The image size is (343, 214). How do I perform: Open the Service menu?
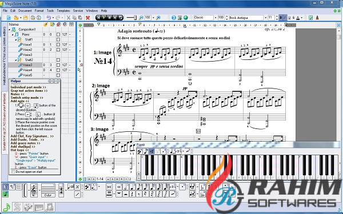(78, 11)
